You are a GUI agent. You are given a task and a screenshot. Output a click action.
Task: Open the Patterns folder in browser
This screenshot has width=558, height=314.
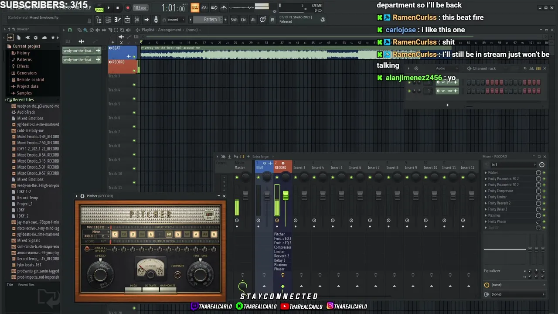[x=24, y=60]
